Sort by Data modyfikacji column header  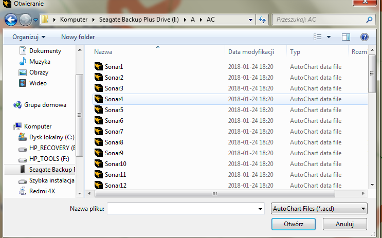pos(251,52)
